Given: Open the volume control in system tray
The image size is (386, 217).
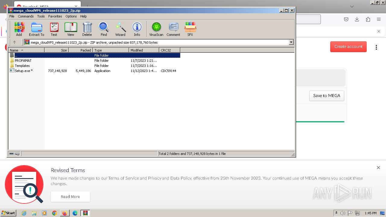Looking at the screenshot, I should 343,213.
